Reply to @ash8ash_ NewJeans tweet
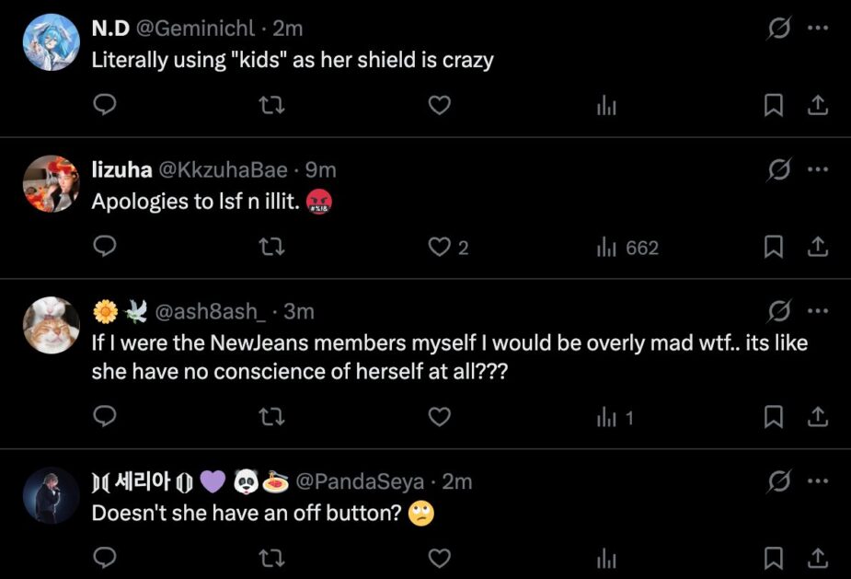Image resolution: width=851 pixels, height=579 pixels. [106, 418]
